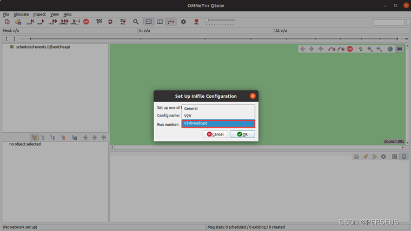Open the Simulate menu
Screen dimensions: 411x231
(21, 14)
